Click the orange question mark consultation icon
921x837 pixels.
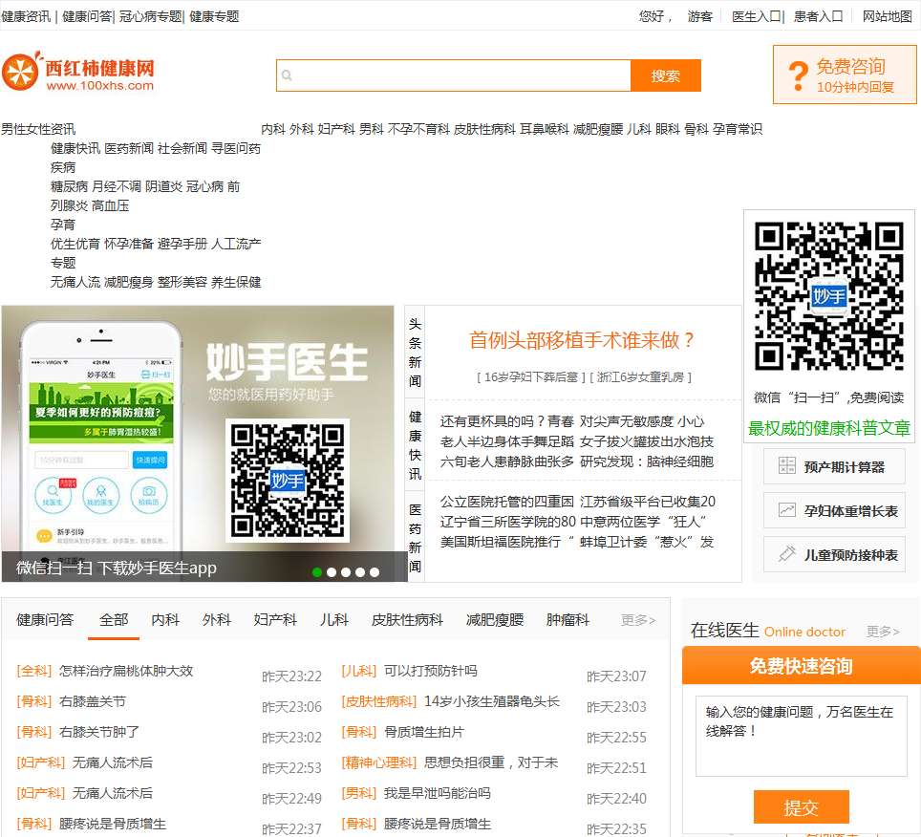click(799, 75)
